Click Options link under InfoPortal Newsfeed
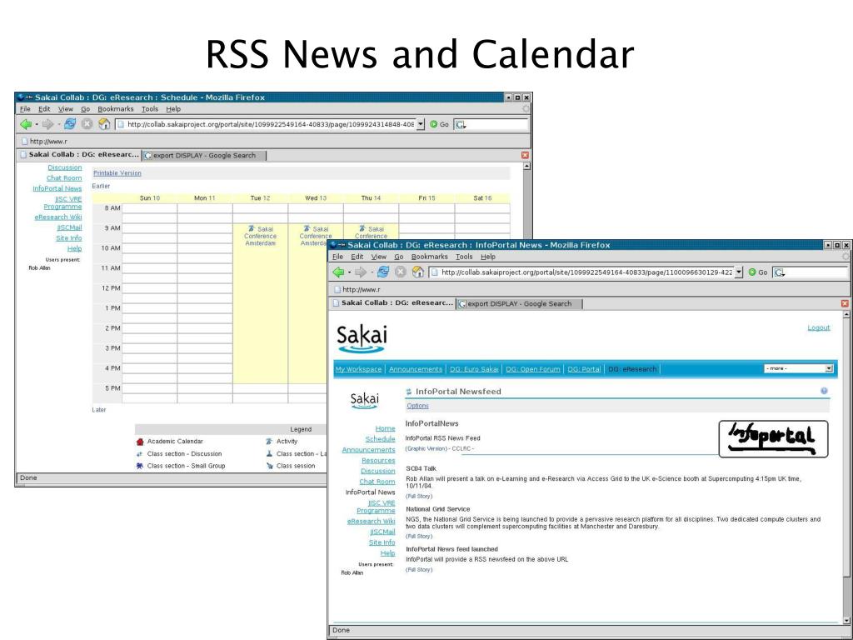Viewport: 853px width, 640px height. click(x=418, y=406)
